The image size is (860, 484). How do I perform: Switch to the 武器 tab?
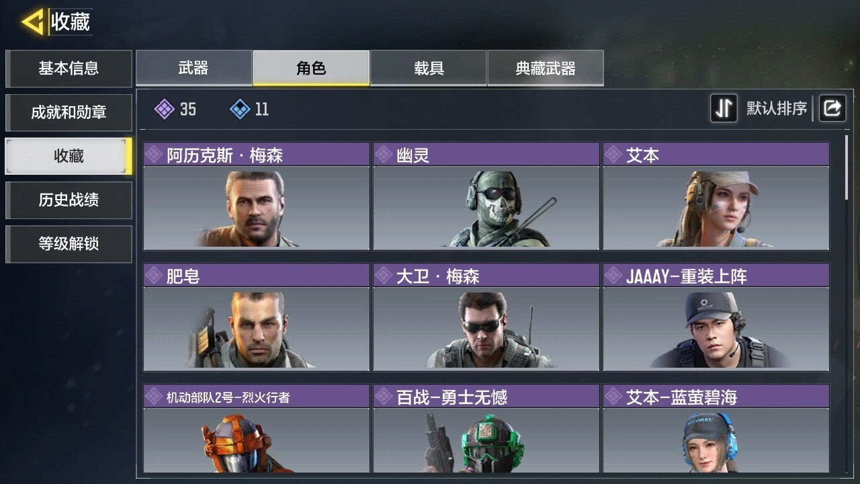[193, 68]
